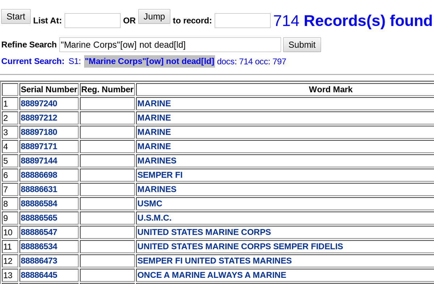The height and width of the screenshot is (284, 434).
Task: Open MARINE word mark in row 3
Action: [x=154, y=132]
